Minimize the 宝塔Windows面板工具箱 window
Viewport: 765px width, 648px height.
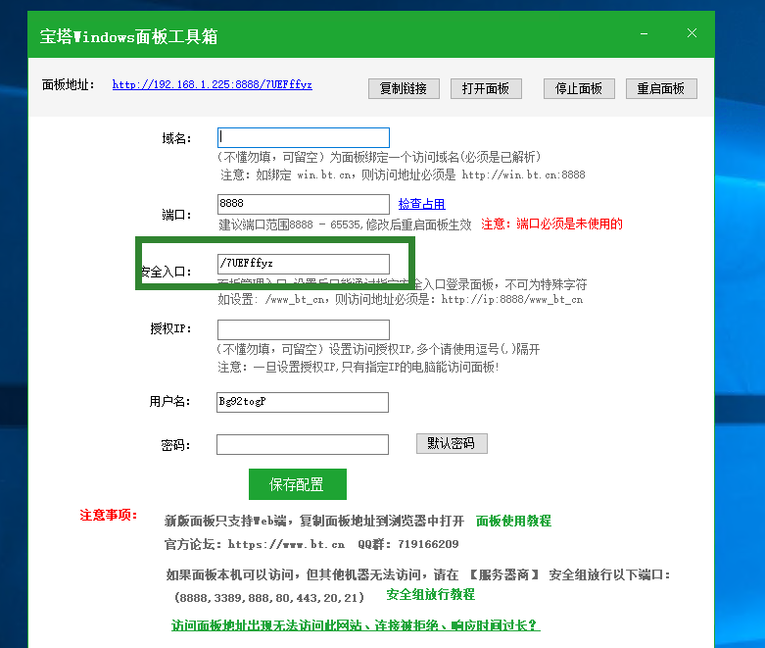point(644,33)
